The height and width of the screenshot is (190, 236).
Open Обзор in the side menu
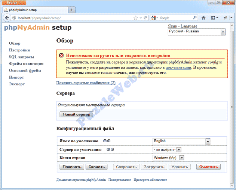pos(15,43)
